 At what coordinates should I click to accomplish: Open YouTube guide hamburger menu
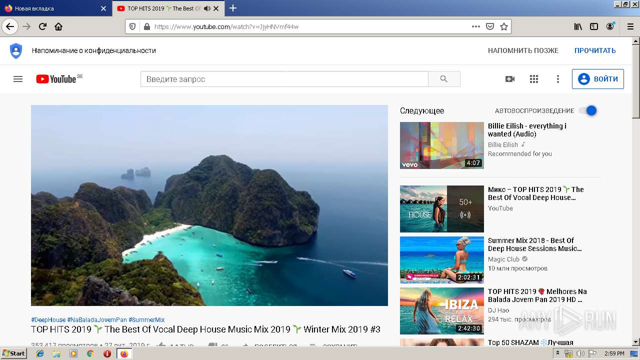pyautogui.click(x=18, y=79)
